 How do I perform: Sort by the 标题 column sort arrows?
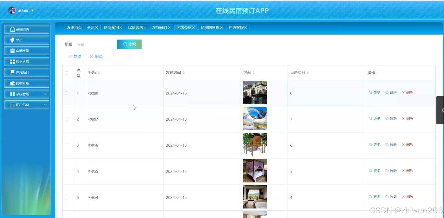[99, 73]
